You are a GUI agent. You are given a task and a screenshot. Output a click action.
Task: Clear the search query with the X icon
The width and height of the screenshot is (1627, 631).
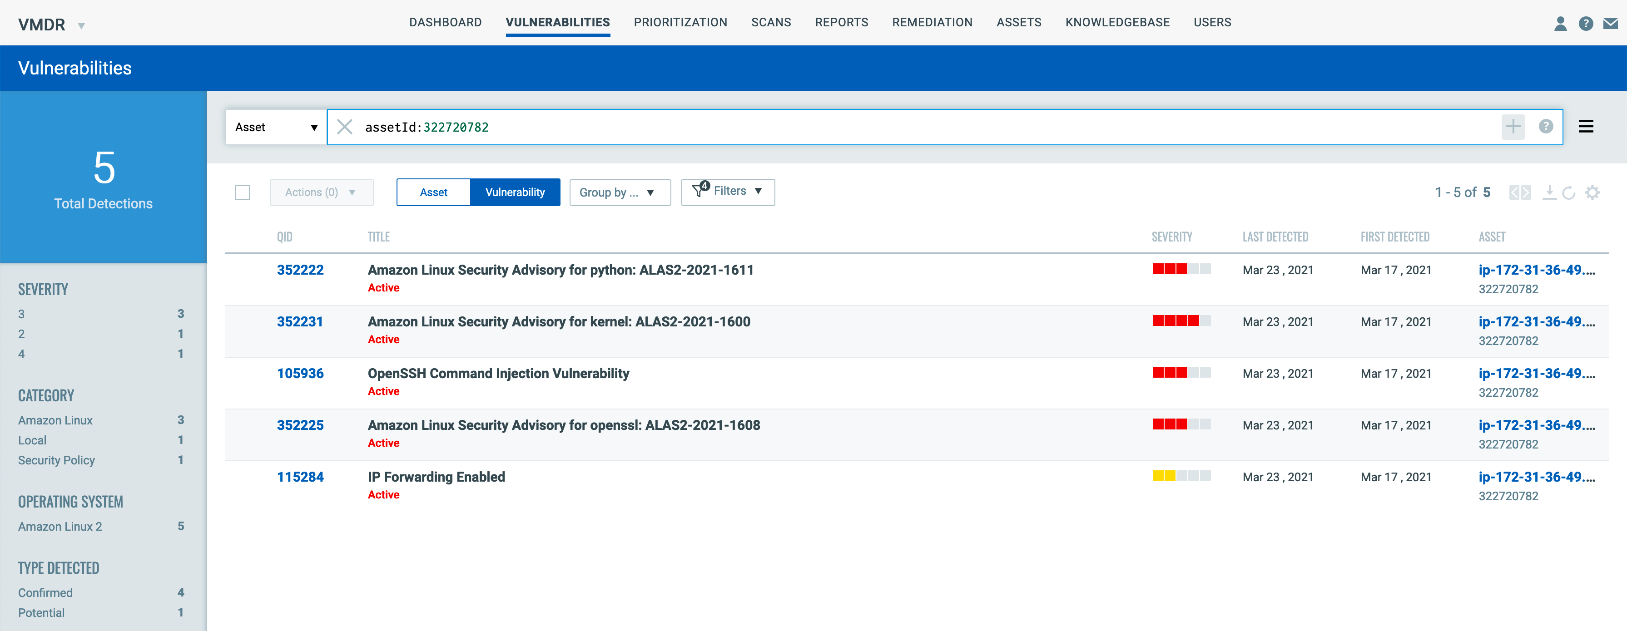[x=346, y=127]
